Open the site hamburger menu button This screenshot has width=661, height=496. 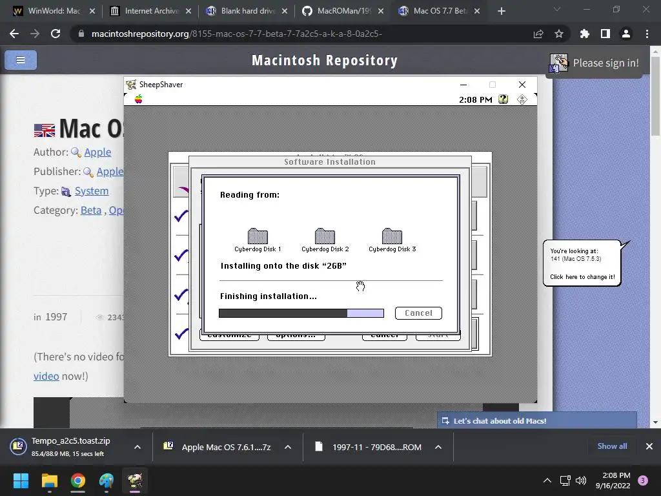pyautogui.click(x=21, y=60)
